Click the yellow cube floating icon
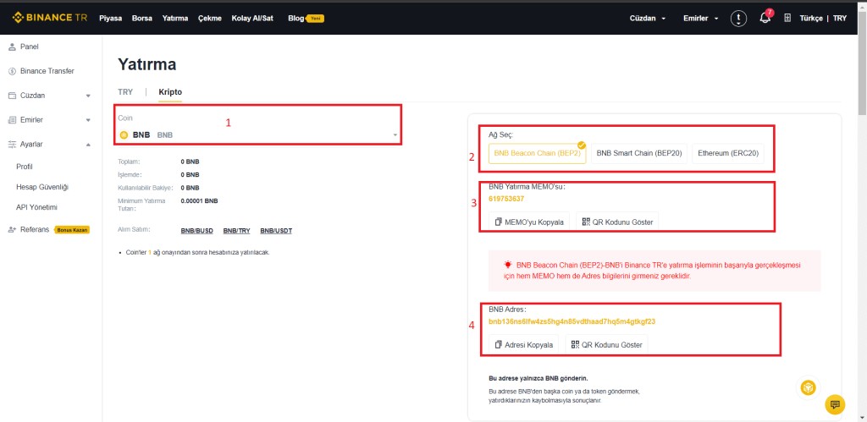This screenshot has height=422, width=867. pyautogui.click(x=809, y=387)
